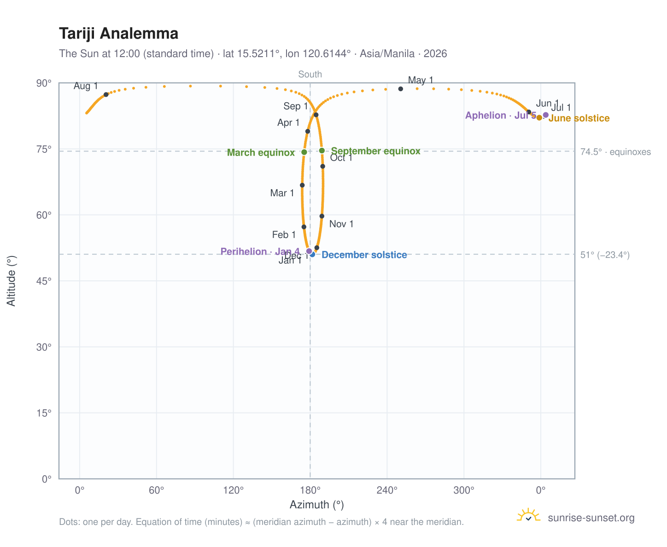The image size is (667, 547).
Task: Click the Tariji Analemma title
Action: (119, 34)
